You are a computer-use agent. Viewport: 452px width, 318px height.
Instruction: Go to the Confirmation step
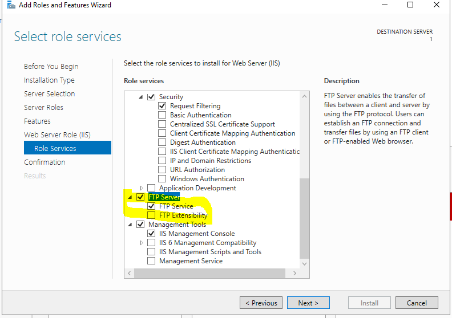pos(45,162)
